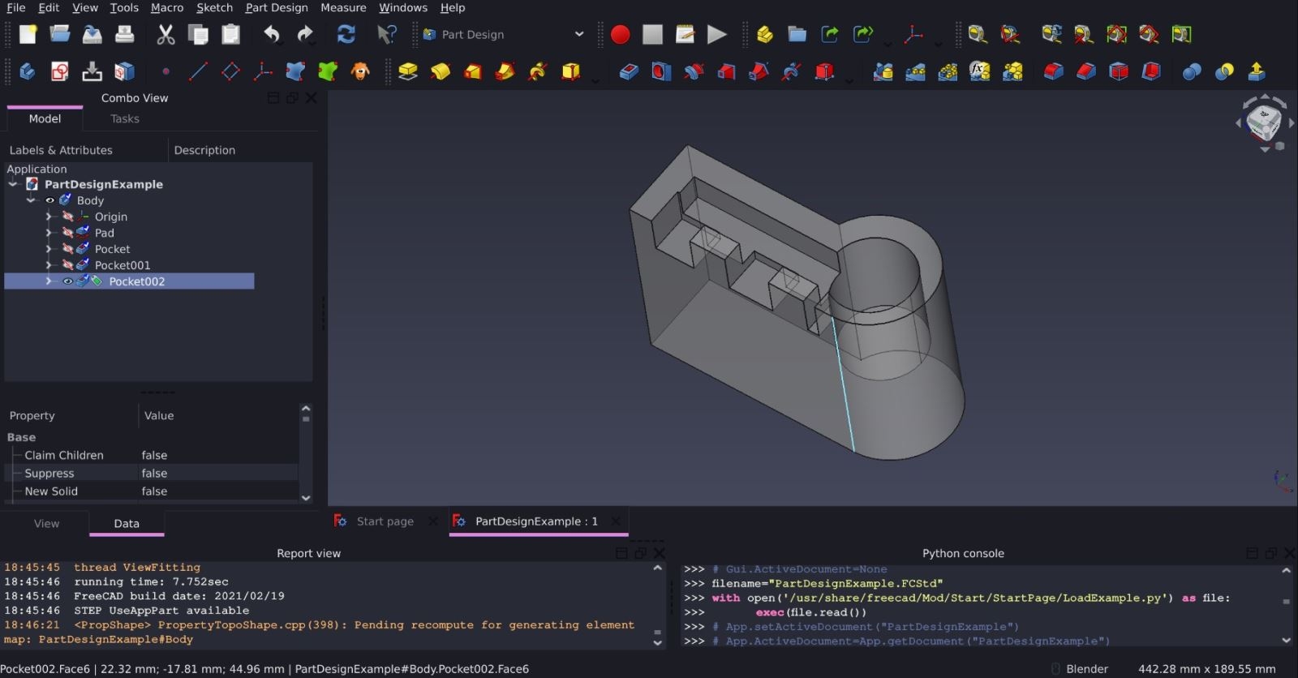The height and width of the screenshot is (678, 1298).
Task: Show the hidden Pad feature via its eye icon
Action: (x=68, y=233)
